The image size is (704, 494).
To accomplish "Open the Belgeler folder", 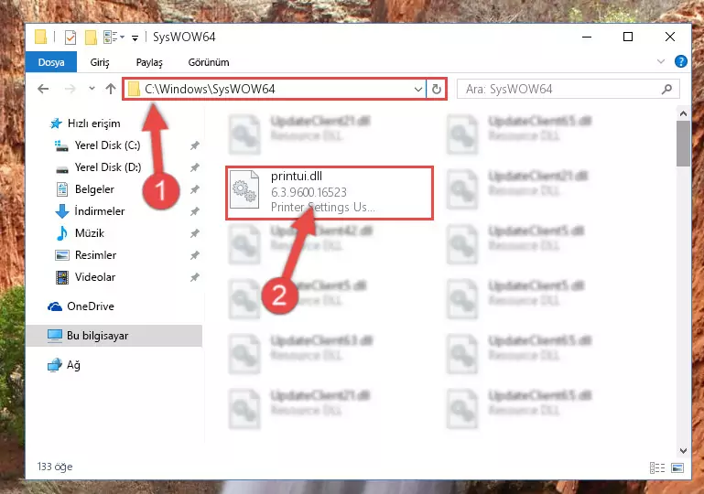I will pos(94,189).
